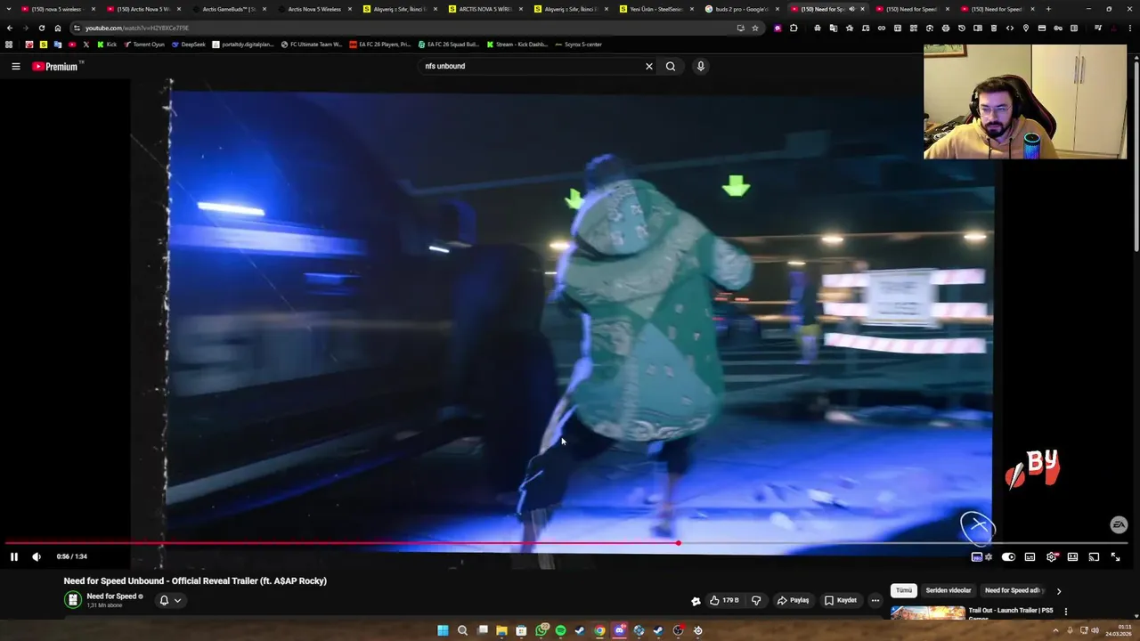Clear the search query with X
The image size is (1140, 641).
coord(649,66)
